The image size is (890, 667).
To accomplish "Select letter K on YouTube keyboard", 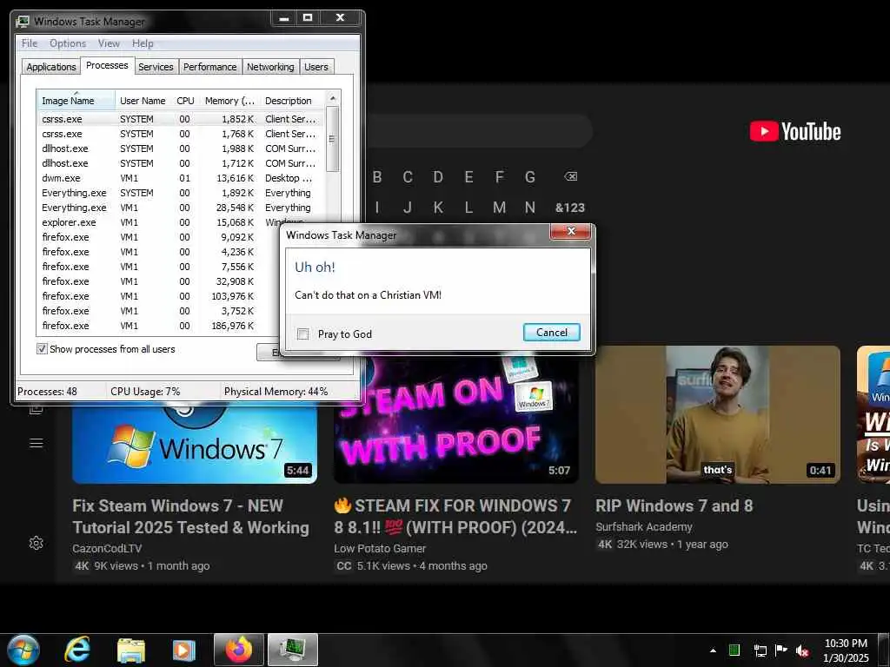I will pyautogui.click(x=438, y=208).
